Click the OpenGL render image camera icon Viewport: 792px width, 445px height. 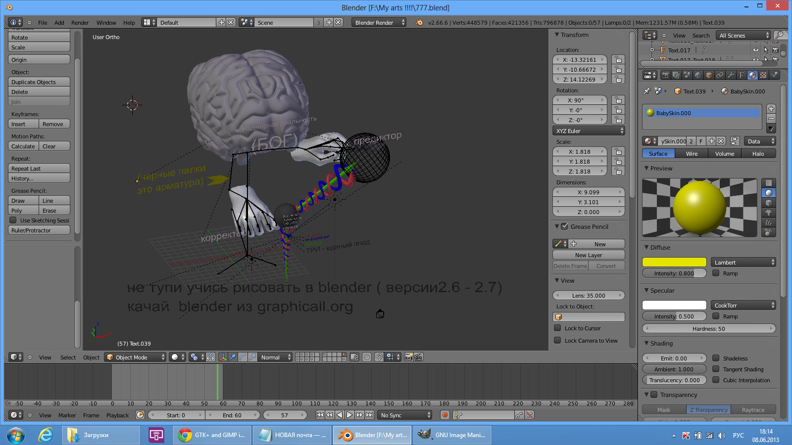(408, 357)
